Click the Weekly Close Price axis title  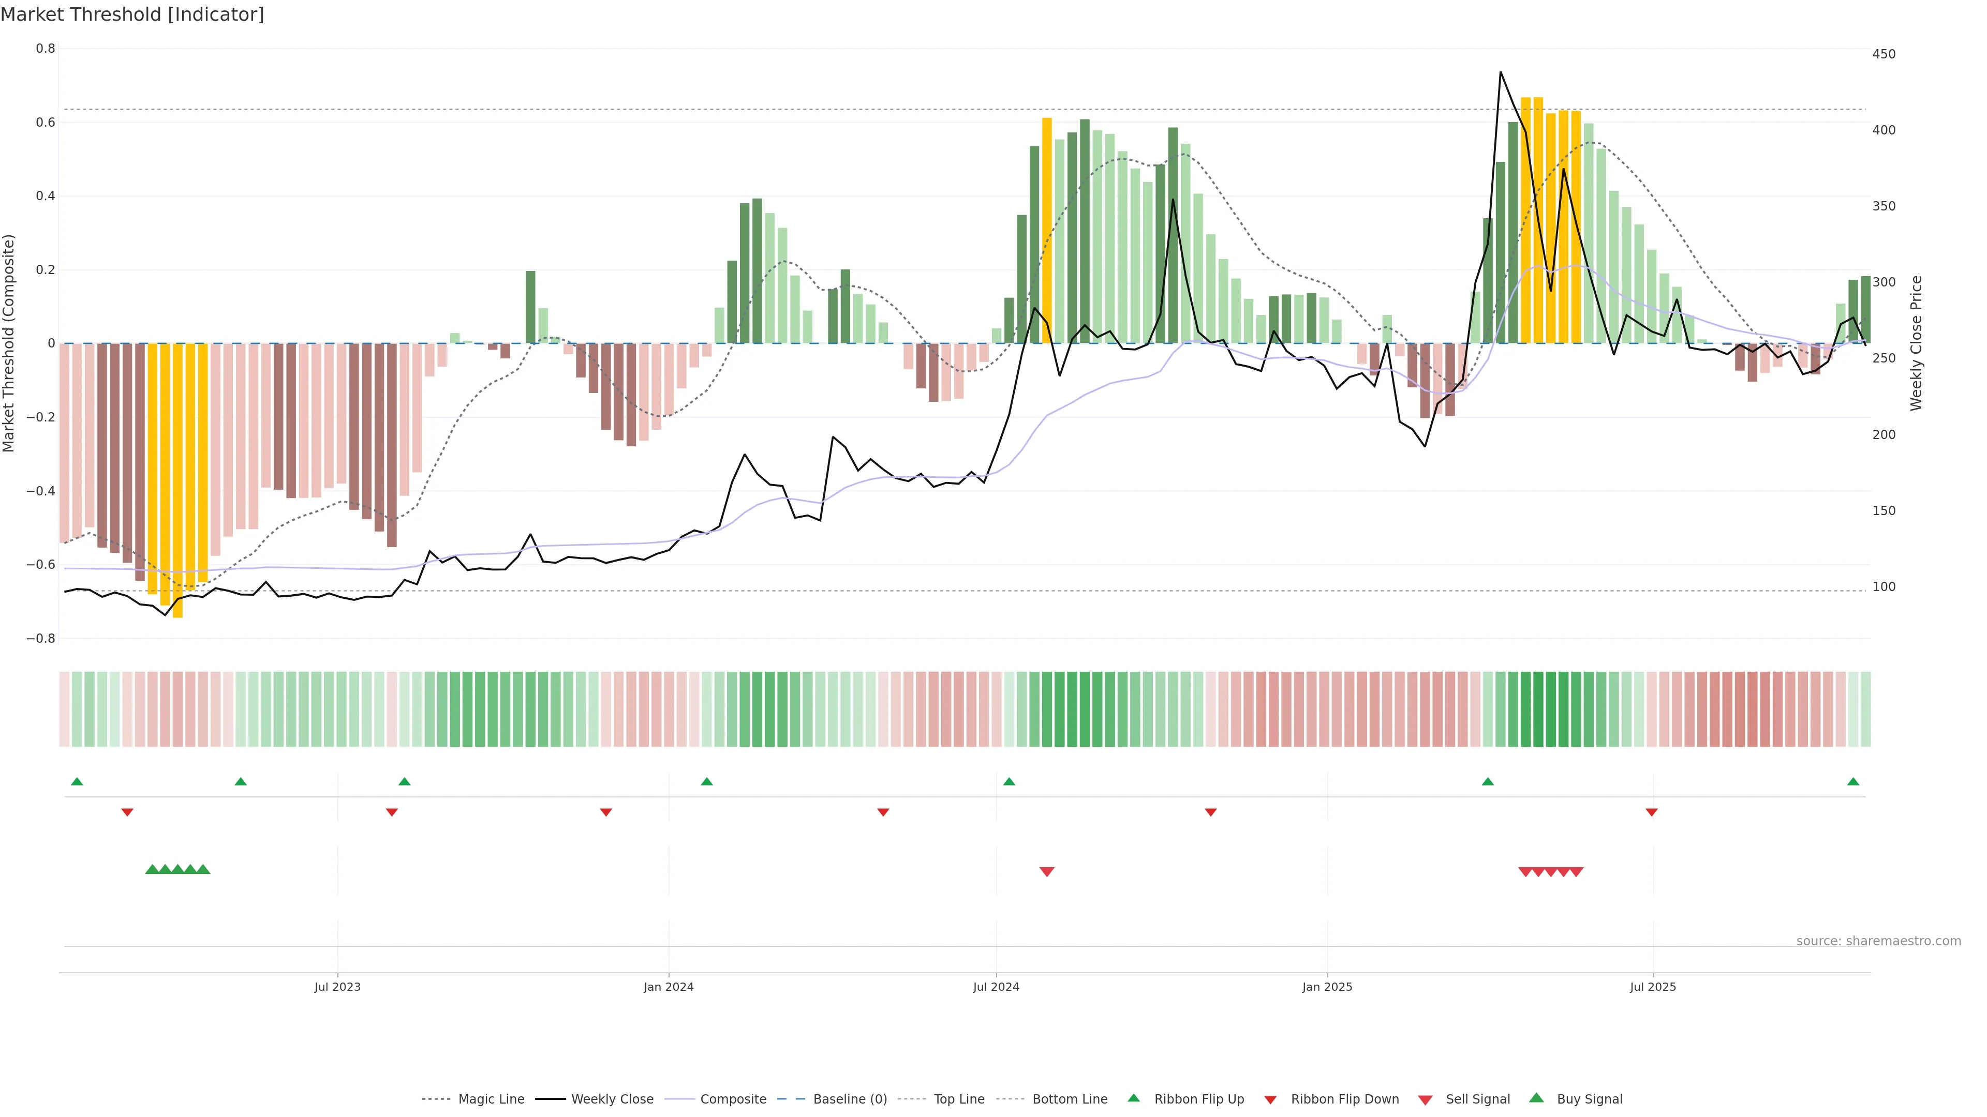pos(1916,343)
